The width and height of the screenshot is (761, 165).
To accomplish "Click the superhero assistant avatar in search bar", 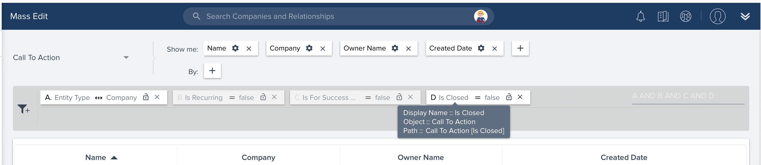I will click(480, 16).
